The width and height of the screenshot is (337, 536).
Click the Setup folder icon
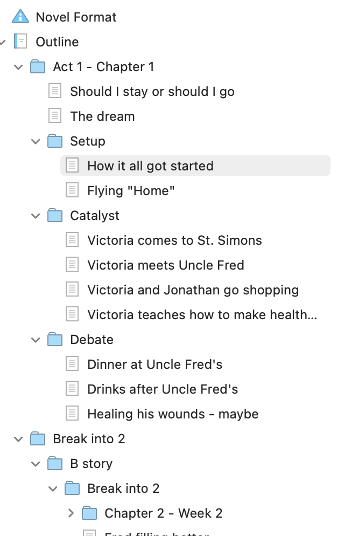tap(55, 141)
